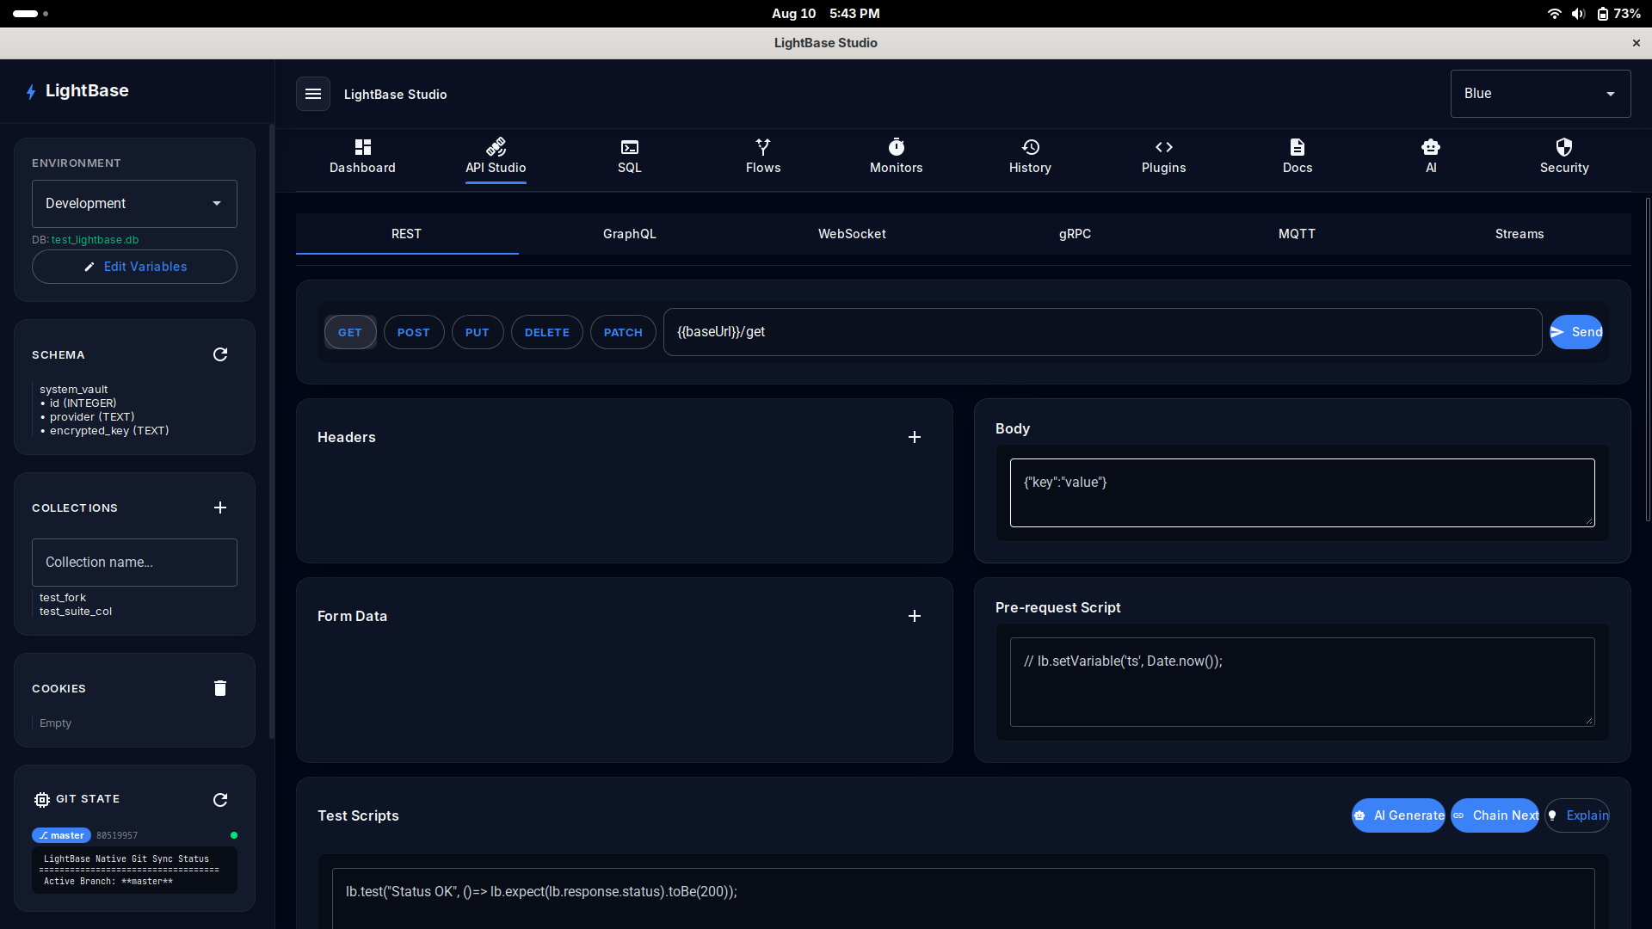Refresh the Git State panel
Image resolution: width=1652 pixels, height=929 pixels.
tap(220, 800)
